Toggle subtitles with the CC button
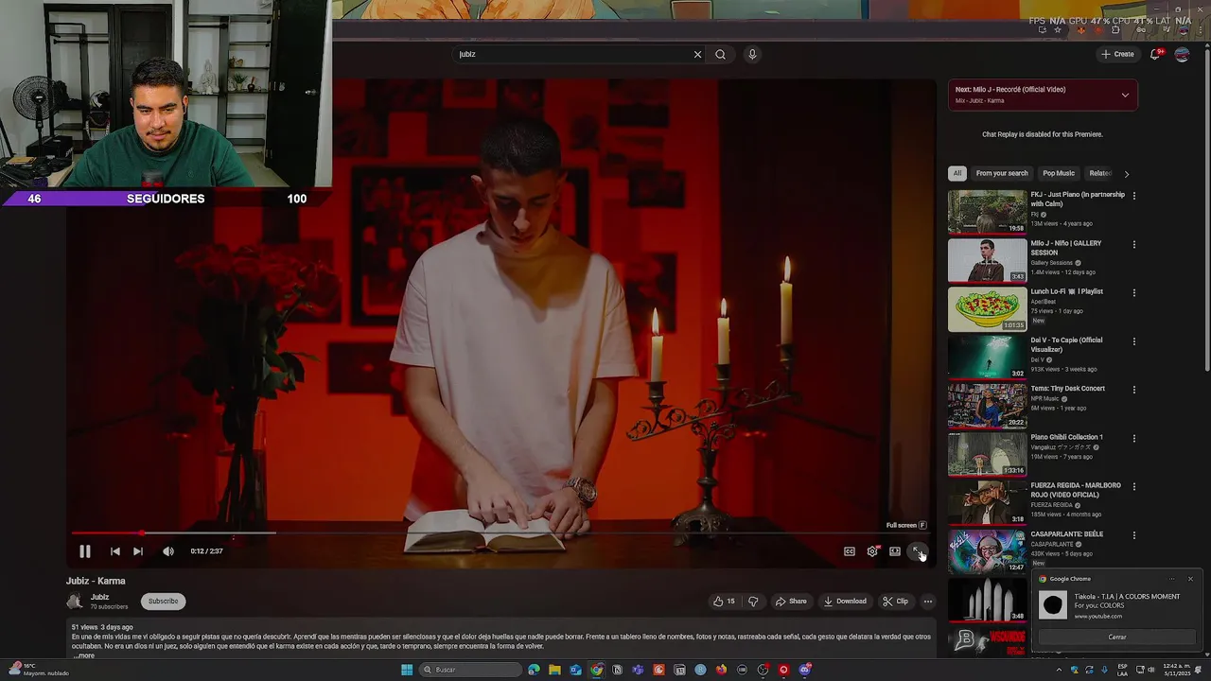This screenshot has width=1211, height=681. 850,551
